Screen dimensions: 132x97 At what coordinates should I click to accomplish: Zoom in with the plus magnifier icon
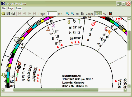[68, 14]
